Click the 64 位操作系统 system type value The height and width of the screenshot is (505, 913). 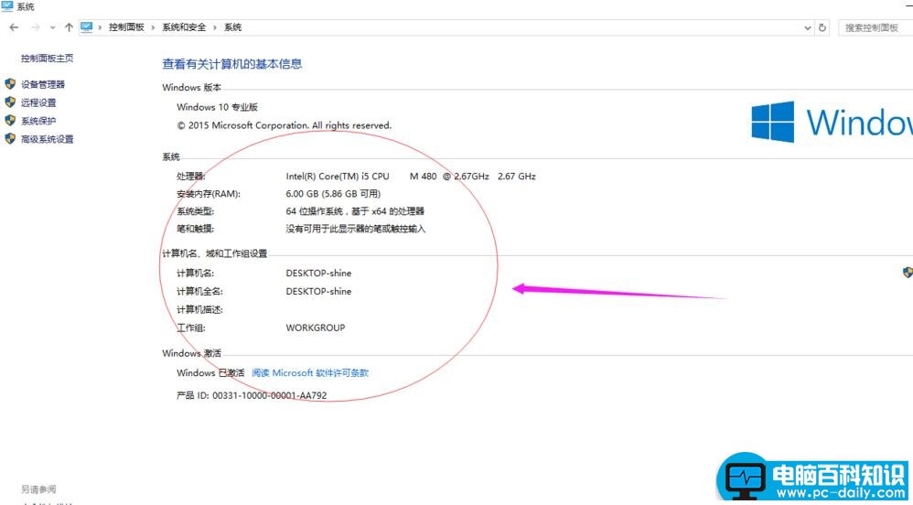pyautogui.click(x=355, y=211)
